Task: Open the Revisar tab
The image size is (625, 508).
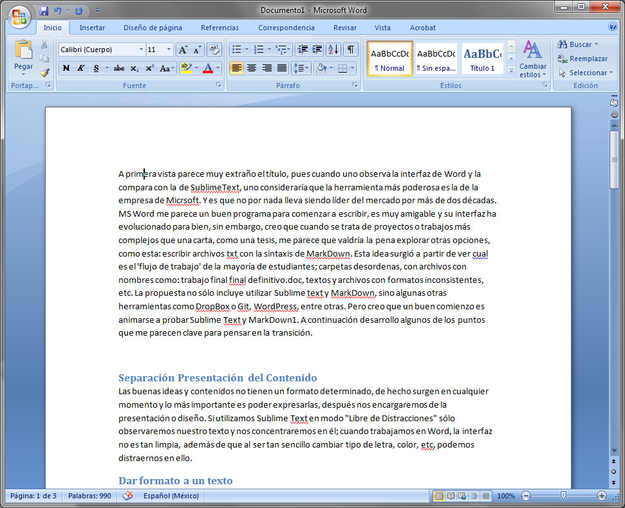Action: tap(345, 28)
